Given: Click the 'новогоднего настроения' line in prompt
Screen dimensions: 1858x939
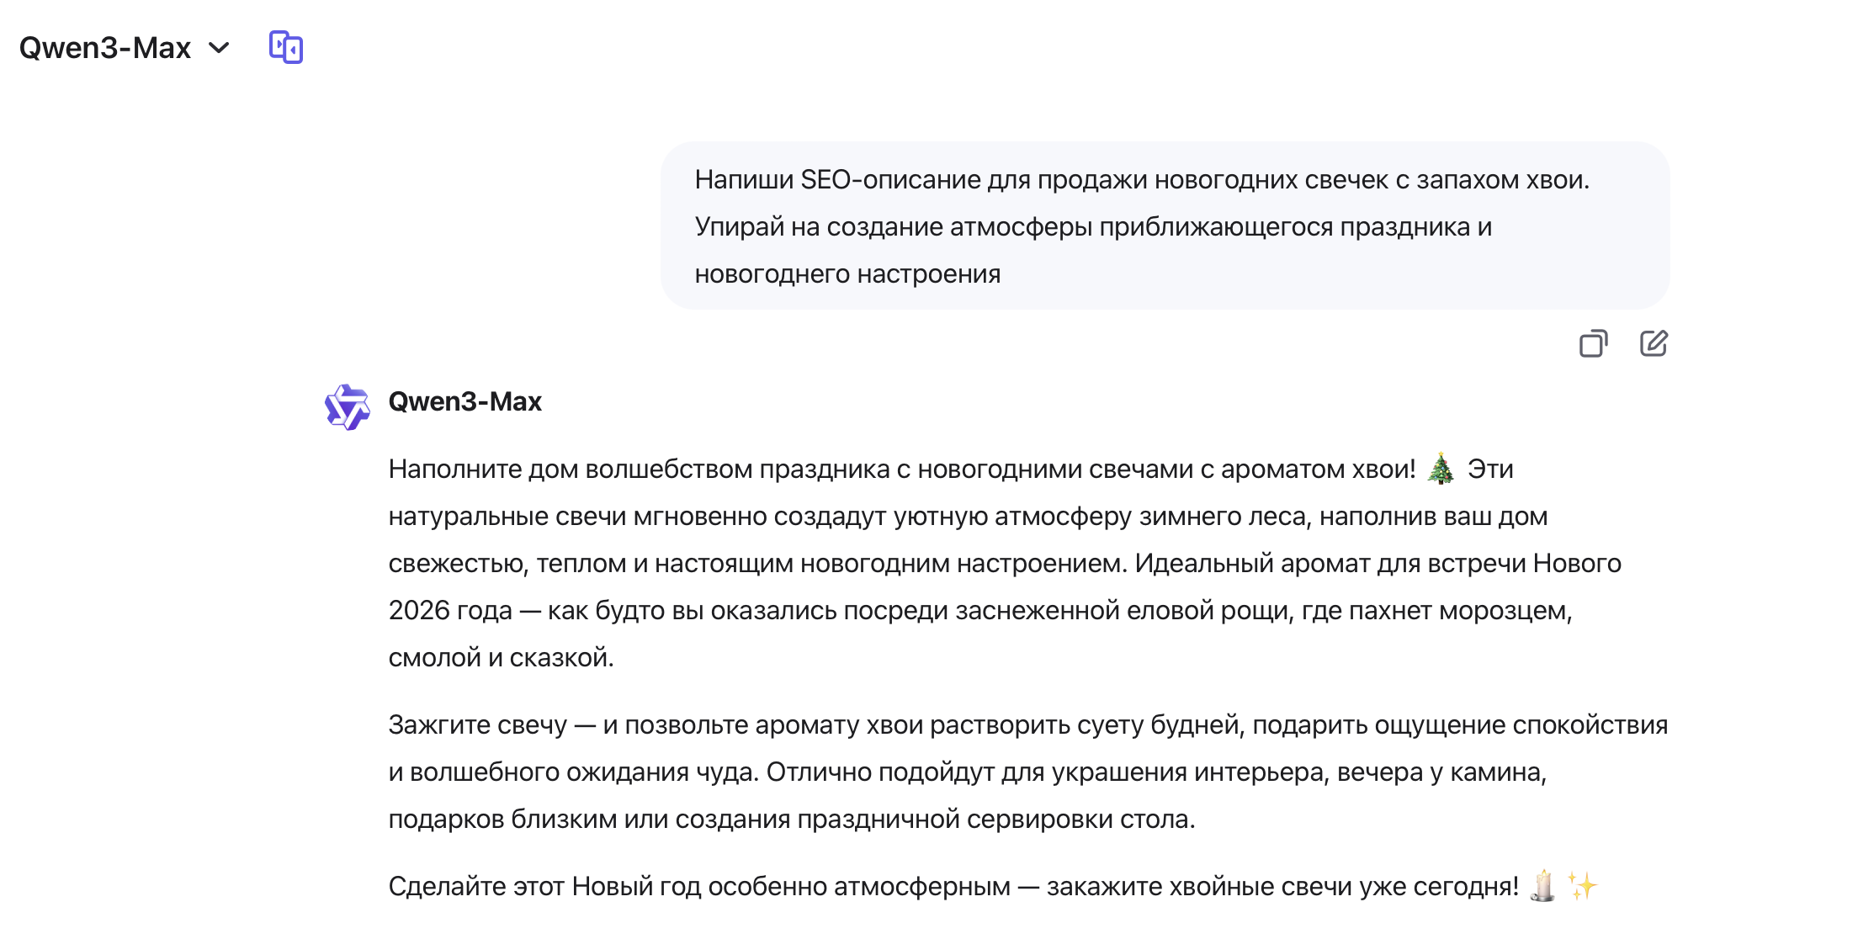Looking at the screenshot, I should pyautogui.click(x=847, y=274).
